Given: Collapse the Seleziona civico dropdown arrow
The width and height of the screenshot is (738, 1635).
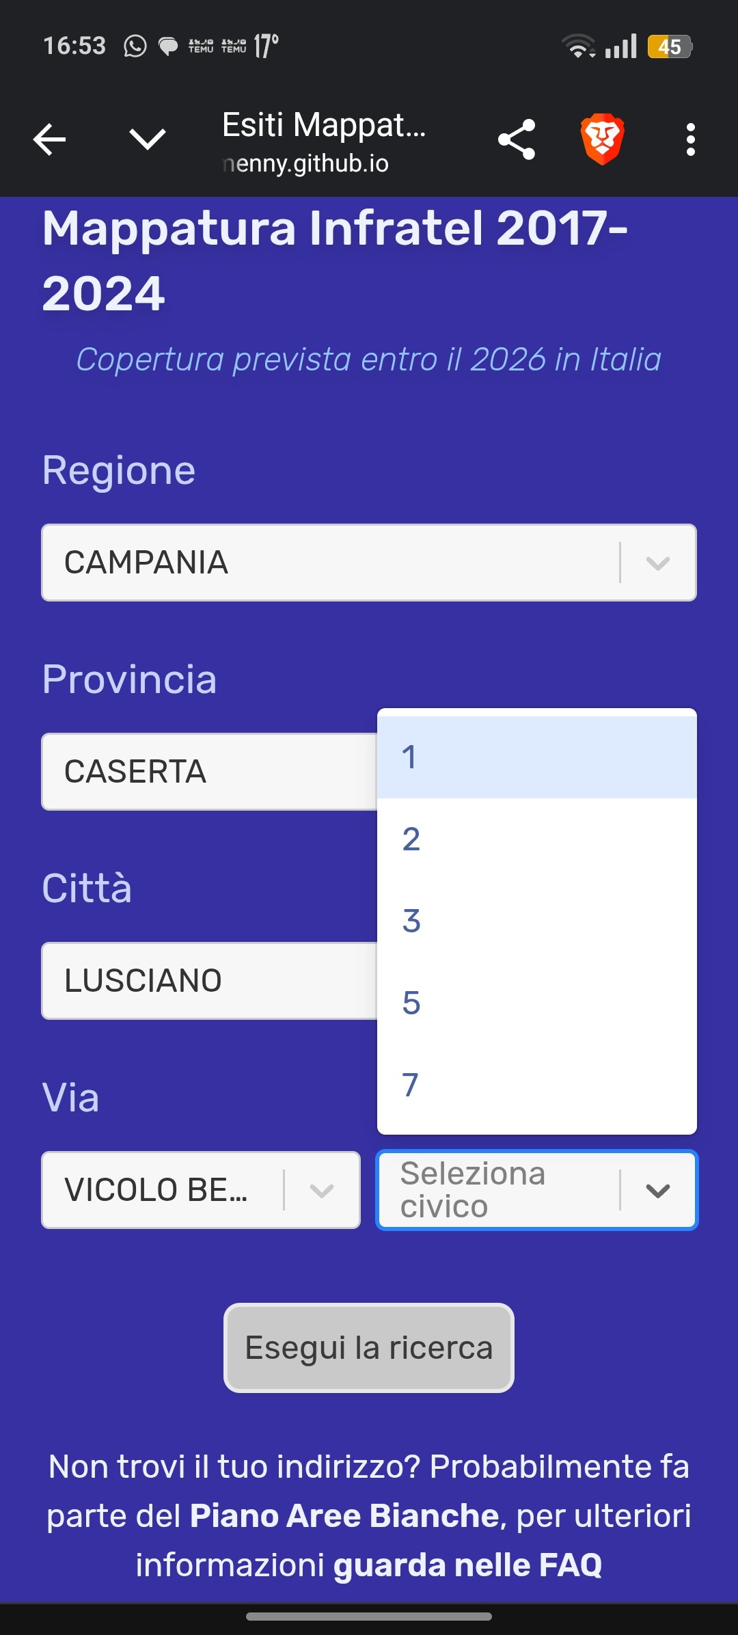Looking at the screenshot, I should pyautogui.click(x=658, y=1190).
